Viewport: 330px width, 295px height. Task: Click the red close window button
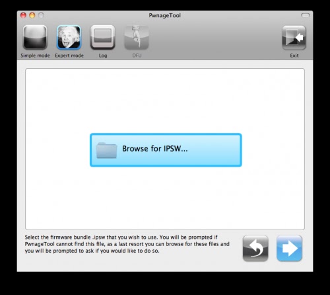pos(23,15)
